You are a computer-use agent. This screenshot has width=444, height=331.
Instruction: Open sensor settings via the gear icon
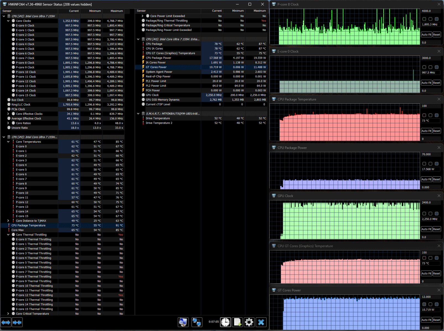(249, 322)
